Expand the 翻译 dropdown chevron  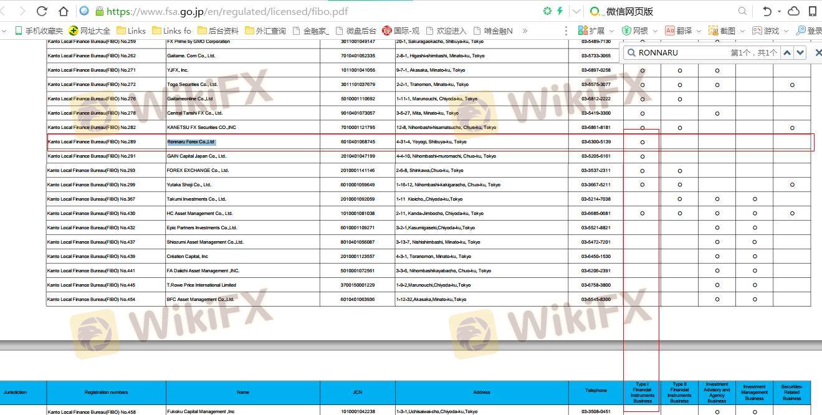tap(699, 31)
